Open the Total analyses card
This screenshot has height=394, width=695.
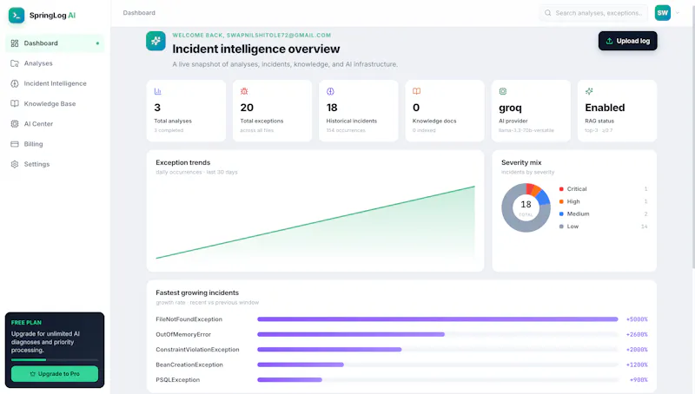(x=186, y=111)
